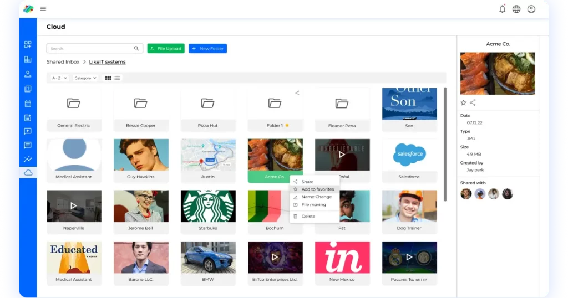Open the Pizza Hut folder

pyautogui.click(x=208, y=110)
